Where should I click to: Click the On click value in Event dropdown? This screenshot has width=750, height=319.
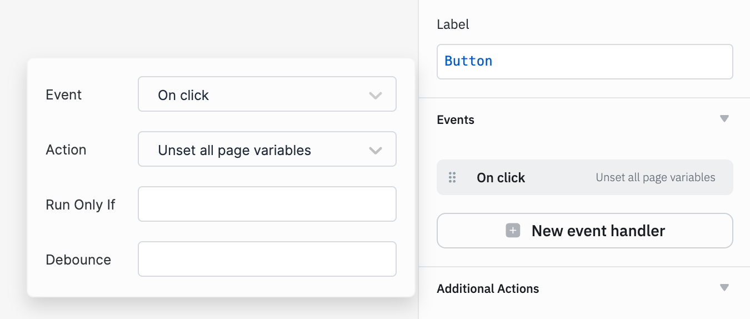(x=183, y=95)
